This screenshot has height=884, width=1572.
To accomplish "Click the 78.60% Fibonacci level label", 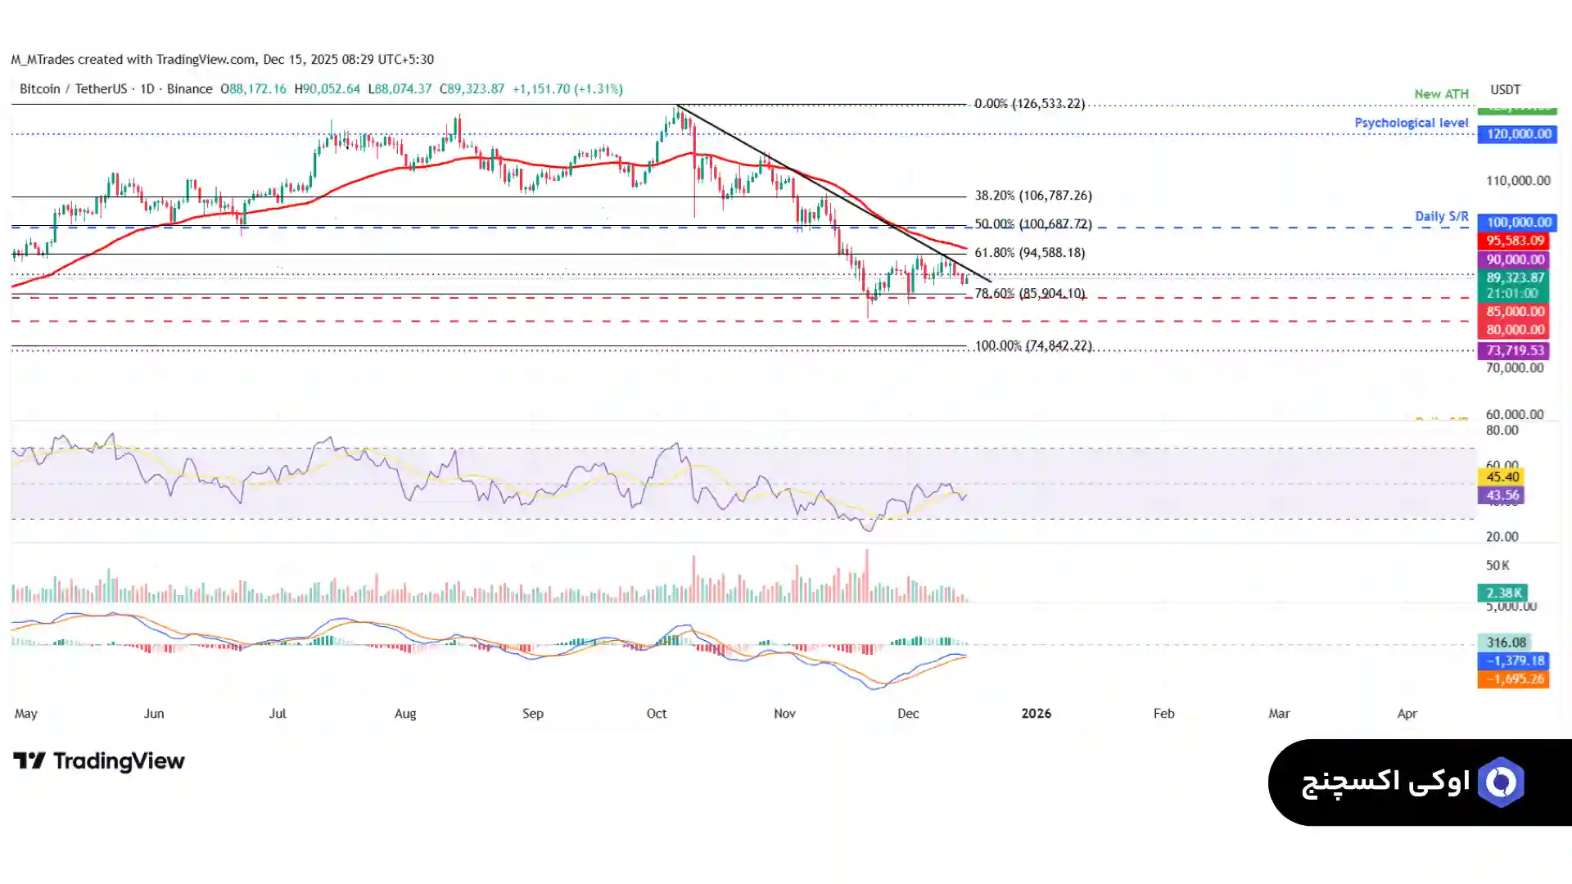I will 1029,294.
